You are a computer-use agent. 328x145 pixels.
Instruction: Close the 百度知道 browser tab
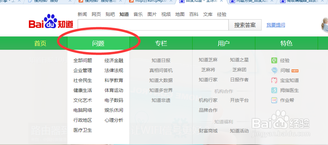pos(222,1)
